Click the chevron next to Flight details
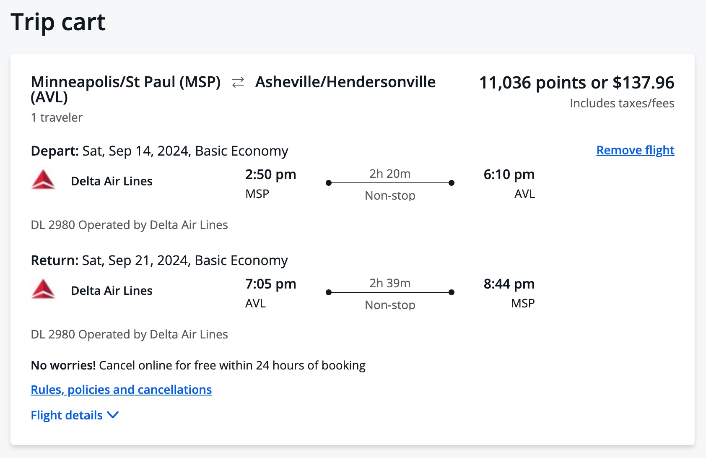Screen dimensions: 706x458 [112, 415]
